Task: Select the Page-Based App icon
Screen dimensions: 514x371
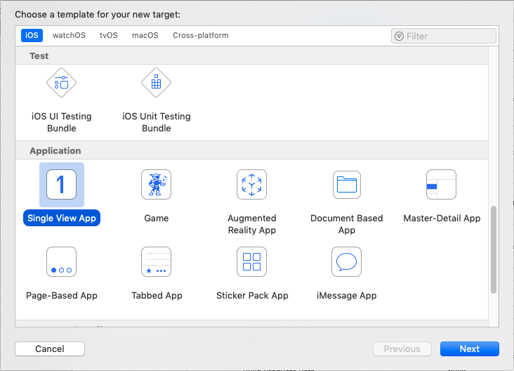Action: pos(61,262)
